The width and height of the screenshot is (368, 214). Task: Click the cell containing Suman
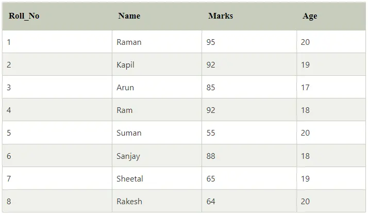point(157,133)
